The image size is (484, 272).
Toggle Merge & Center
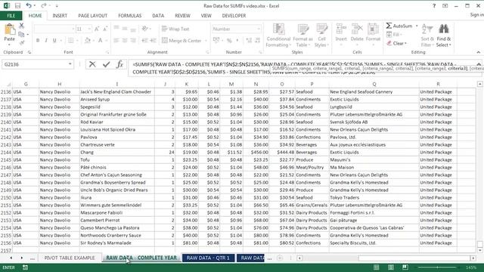tap(181, 40)
